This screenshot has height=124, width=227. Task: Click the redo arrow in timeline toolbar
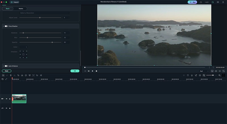point(7,75)
